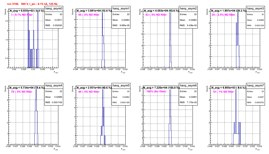269x154 pixels.
Task: Click the Entries 20 row in havg_asym5
Action: [x=121, y=92]
